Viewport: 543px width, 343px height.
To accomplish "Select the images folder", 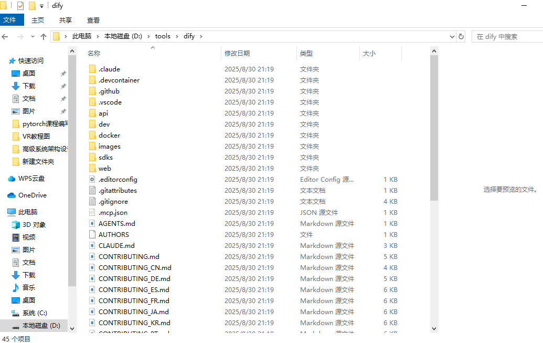I will coord(110,147).
